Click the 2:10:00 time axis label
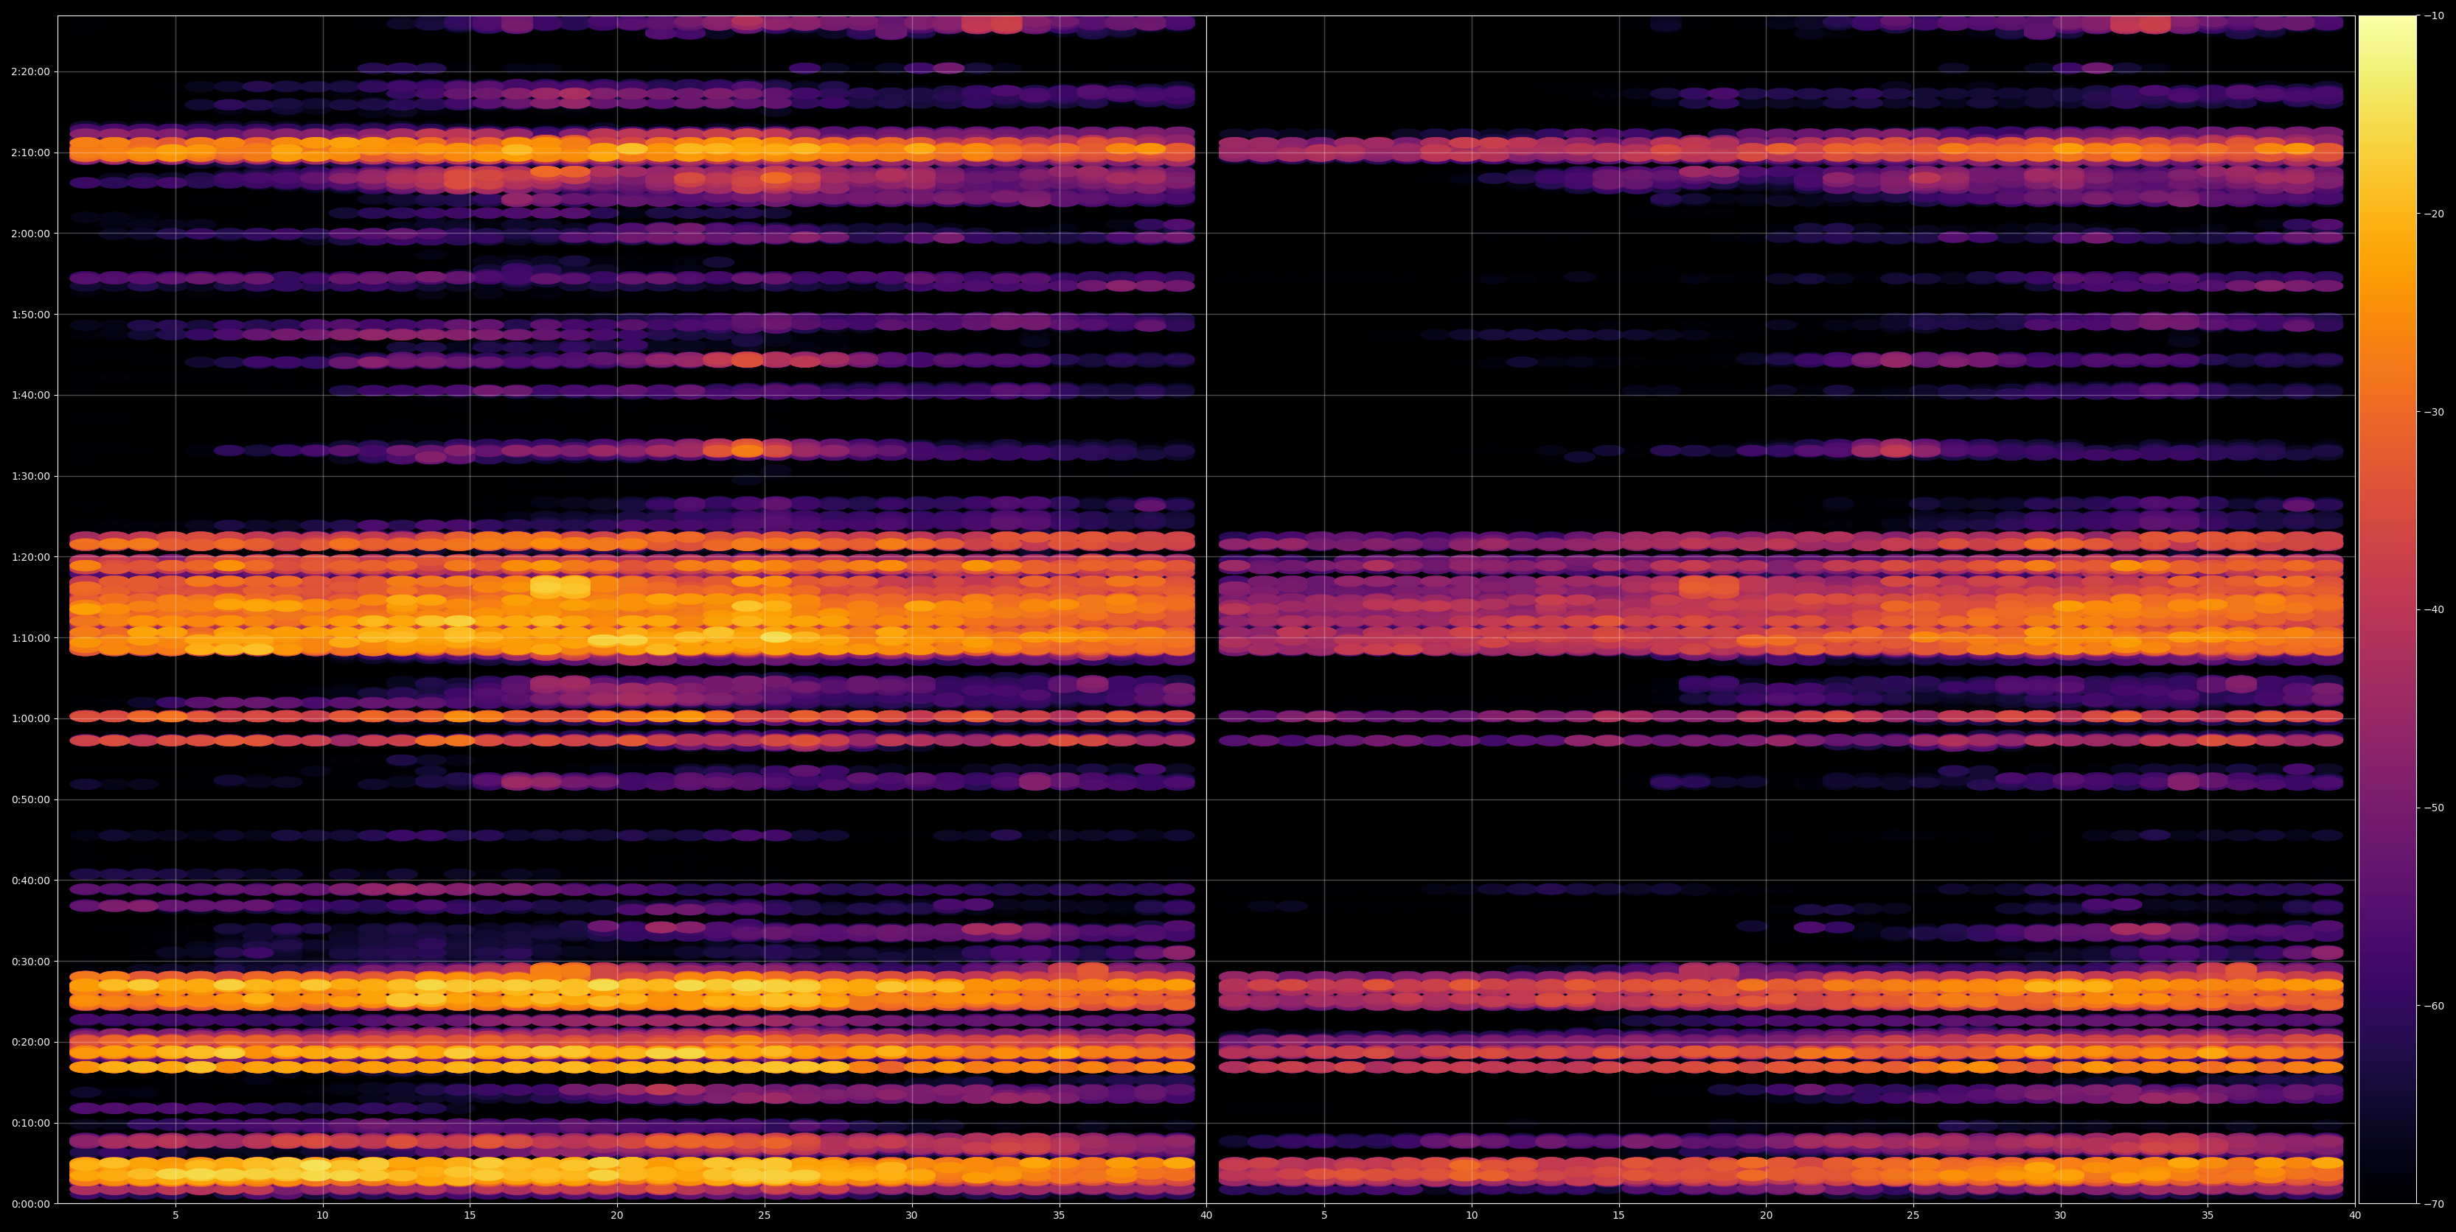This screenshot has width=2456, height=1232. click(x=30, y=153)
